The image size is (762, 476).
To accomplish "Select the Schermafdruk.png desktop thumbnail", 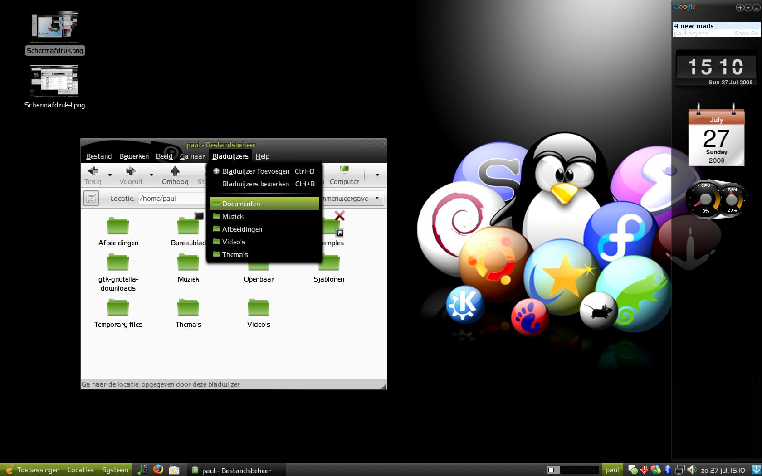I will (x=54, y=27).
